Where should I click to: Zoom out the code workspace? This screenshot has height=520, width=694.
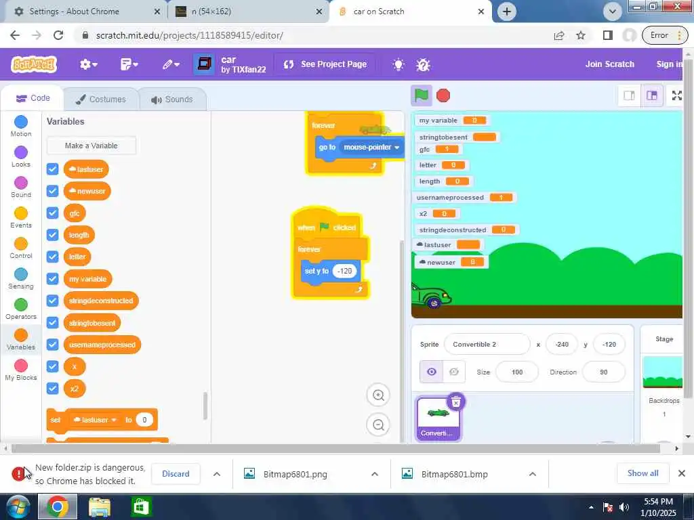tap(378, 425)
